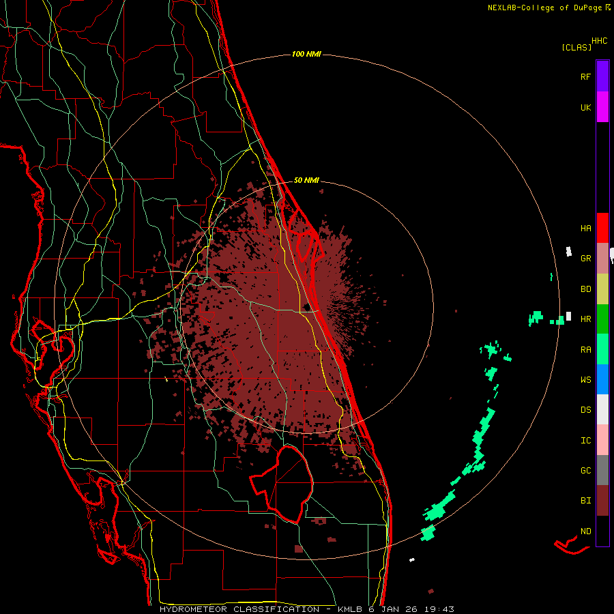614x614 pixels.
Task: Click the HHC legend heading
Action: click(600, 41)
